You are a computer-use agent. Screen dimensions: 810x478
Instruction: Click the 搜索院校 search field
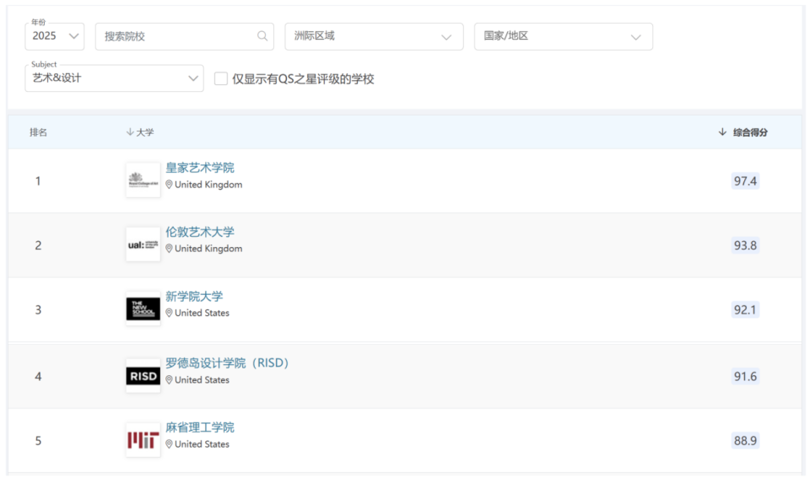tap(185, 36)
